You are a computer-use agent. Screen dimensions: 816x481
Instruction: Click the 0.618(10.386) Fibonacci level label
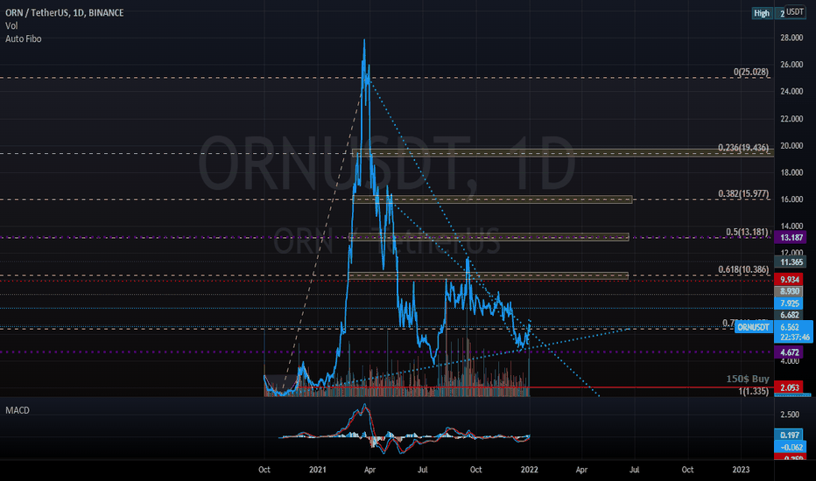tap(743, 269)
